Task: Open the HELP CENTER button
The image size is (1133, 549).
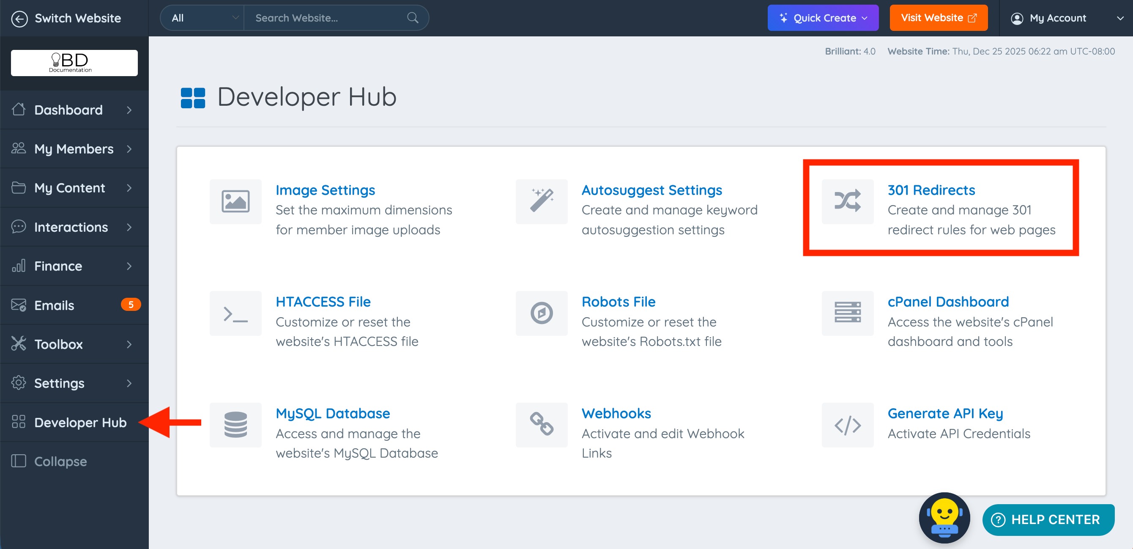Action: click(x=1048, y=519)
